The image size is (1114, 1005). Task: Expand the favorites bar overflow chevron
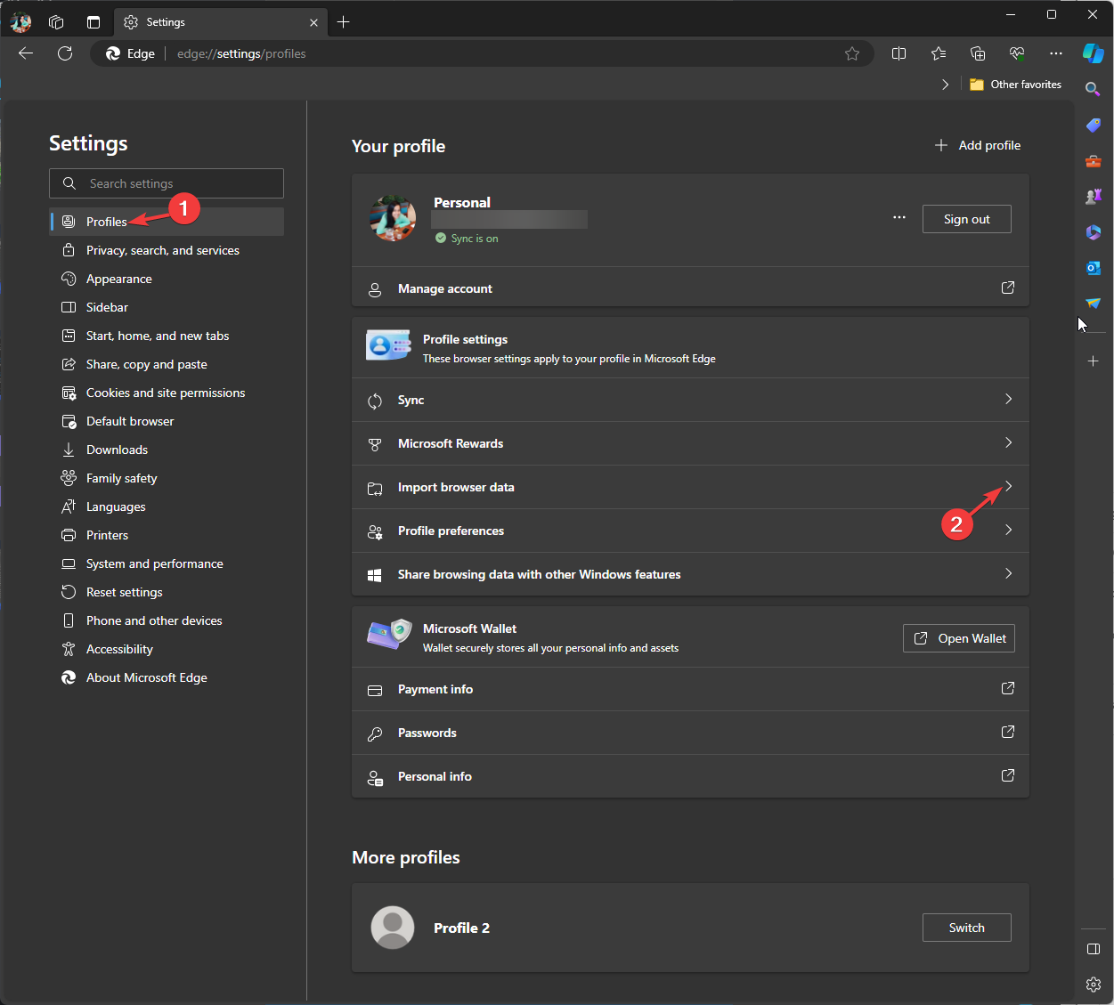pyautogui.click(x=945, y=85)
